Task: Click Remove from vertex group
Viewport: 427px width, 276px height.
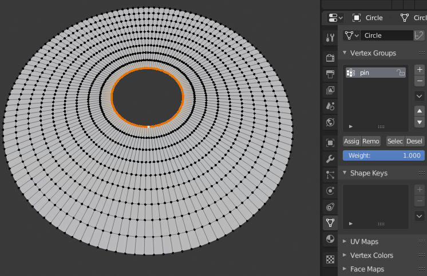Action: [x=371, y=141]
